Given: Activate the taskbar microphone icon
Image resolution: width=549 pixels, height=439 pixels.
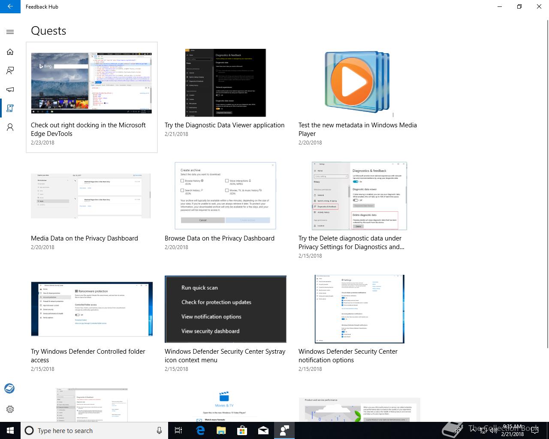Looking at the screenshot, I should click(159, 430).
